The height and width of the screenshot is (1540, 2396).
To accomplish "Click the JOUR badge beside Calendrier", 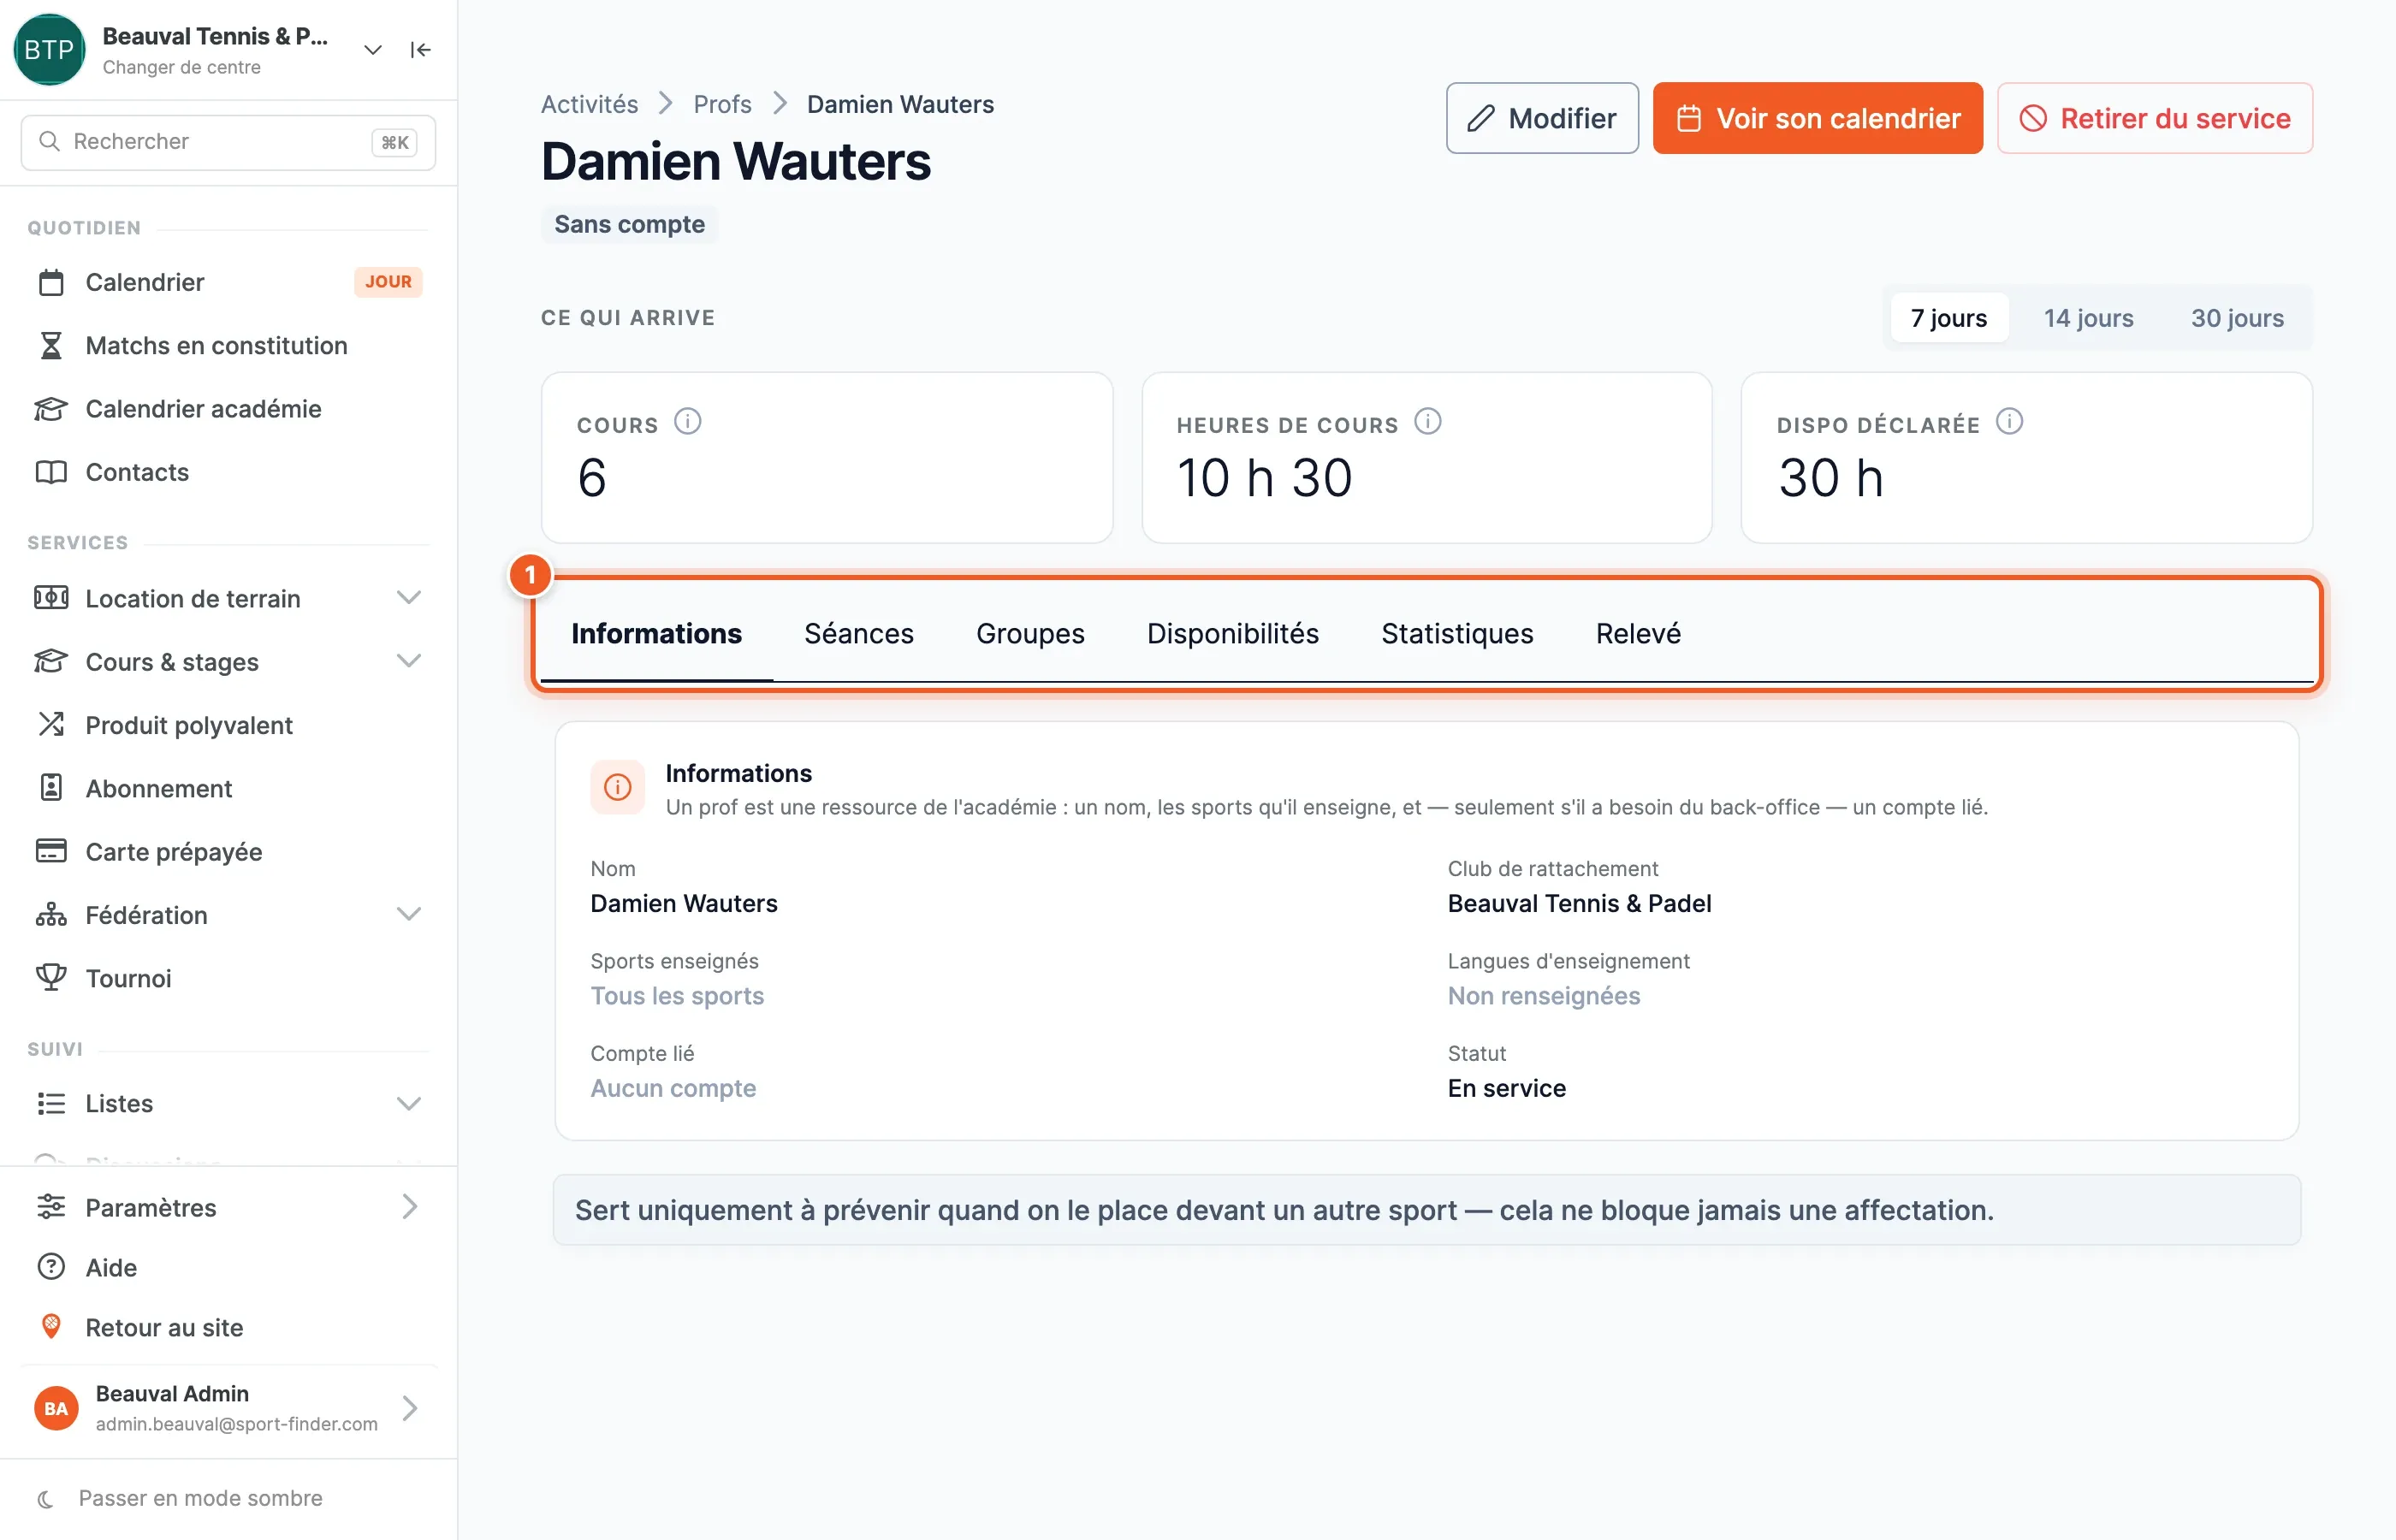I will tap(388, 282).
